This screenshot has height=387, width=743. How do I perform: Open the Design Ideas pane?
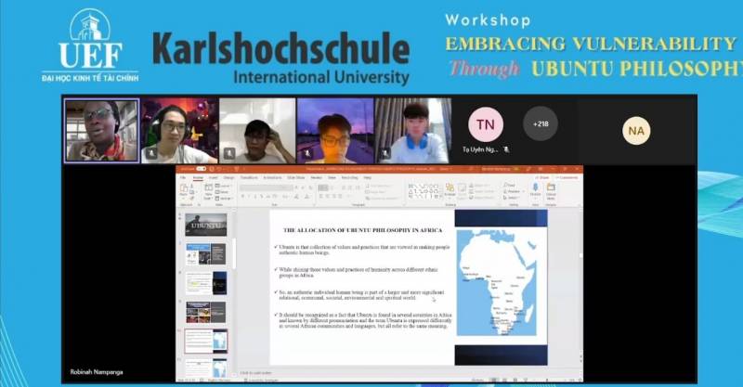(x=552, y=190)
